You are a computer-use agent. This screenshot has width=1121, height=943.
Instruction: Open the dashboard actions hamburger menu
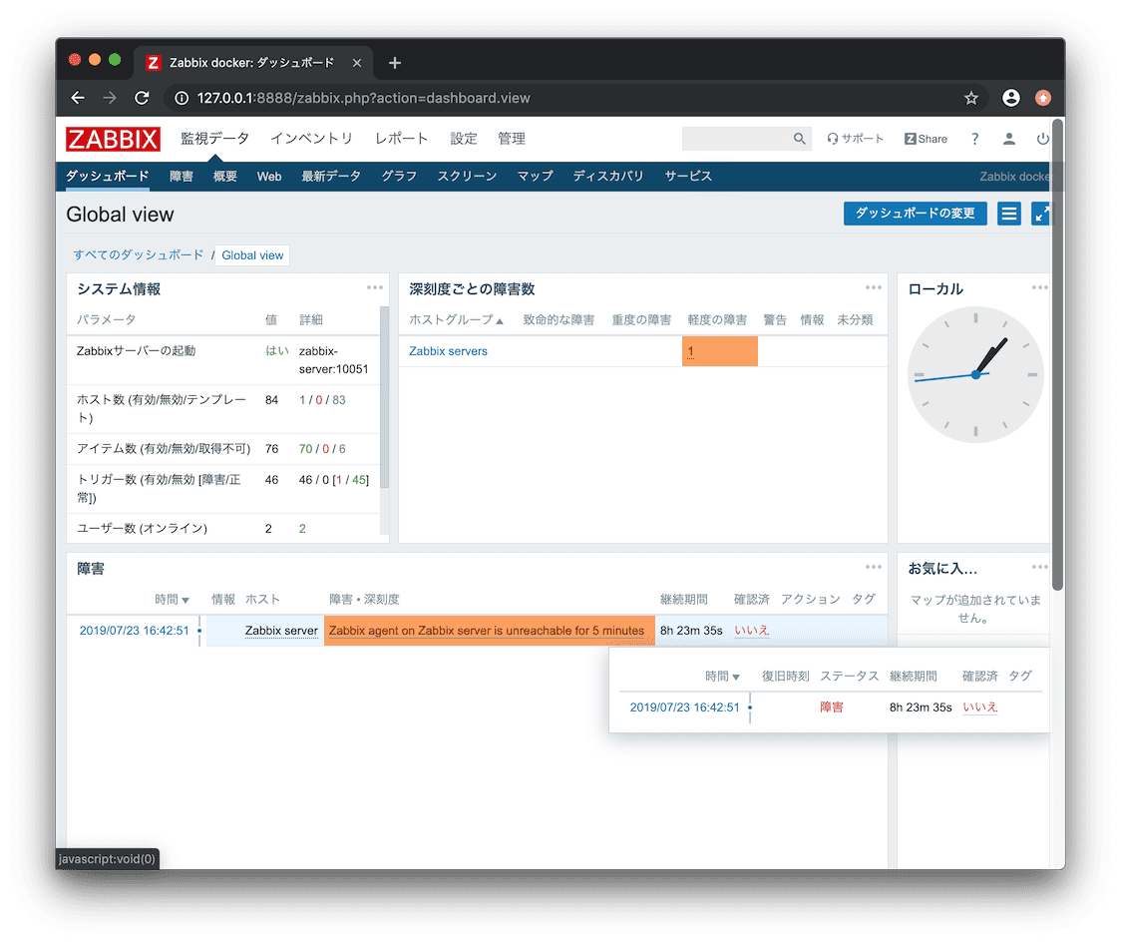pyautogui.click(x=1008, y=214)
